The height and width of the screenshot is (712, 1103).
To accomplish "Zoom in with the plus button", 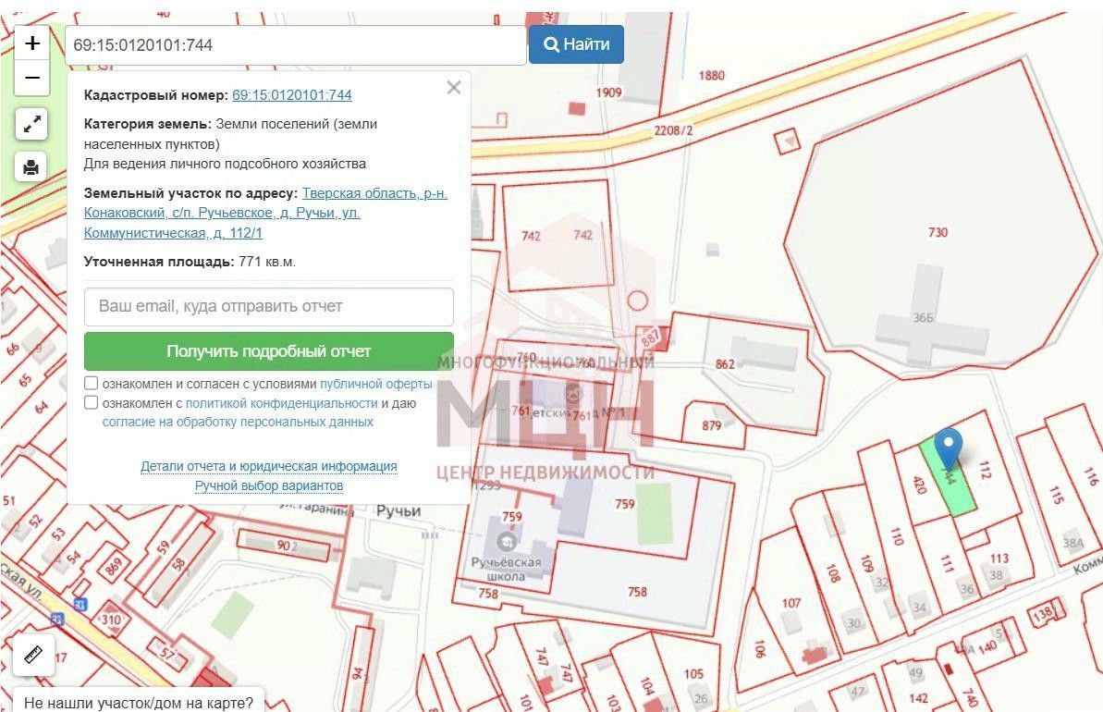I will point(32,43).
